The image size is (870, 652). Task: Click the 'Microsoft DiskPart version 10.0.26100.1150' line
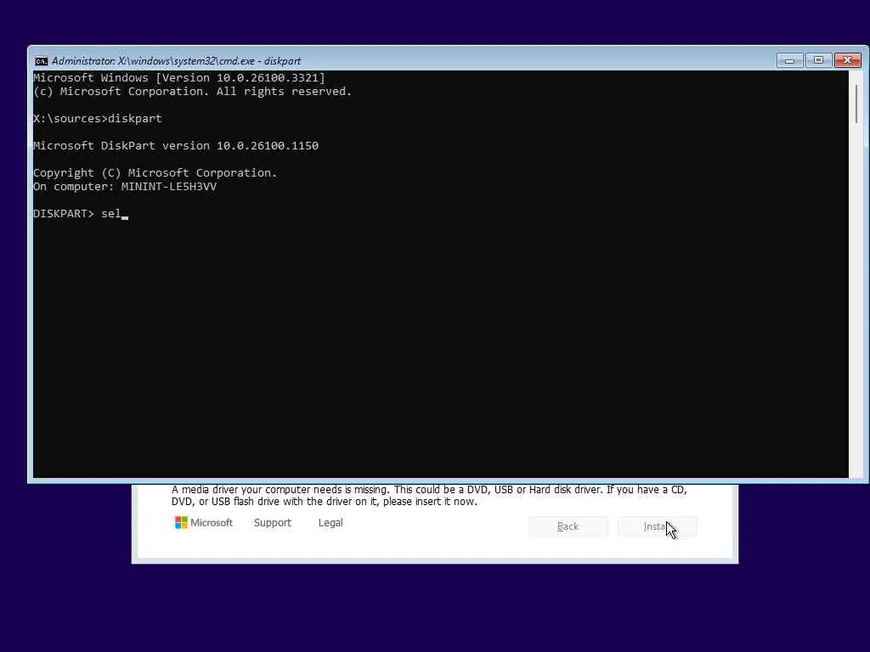click(x=176, y=146)
